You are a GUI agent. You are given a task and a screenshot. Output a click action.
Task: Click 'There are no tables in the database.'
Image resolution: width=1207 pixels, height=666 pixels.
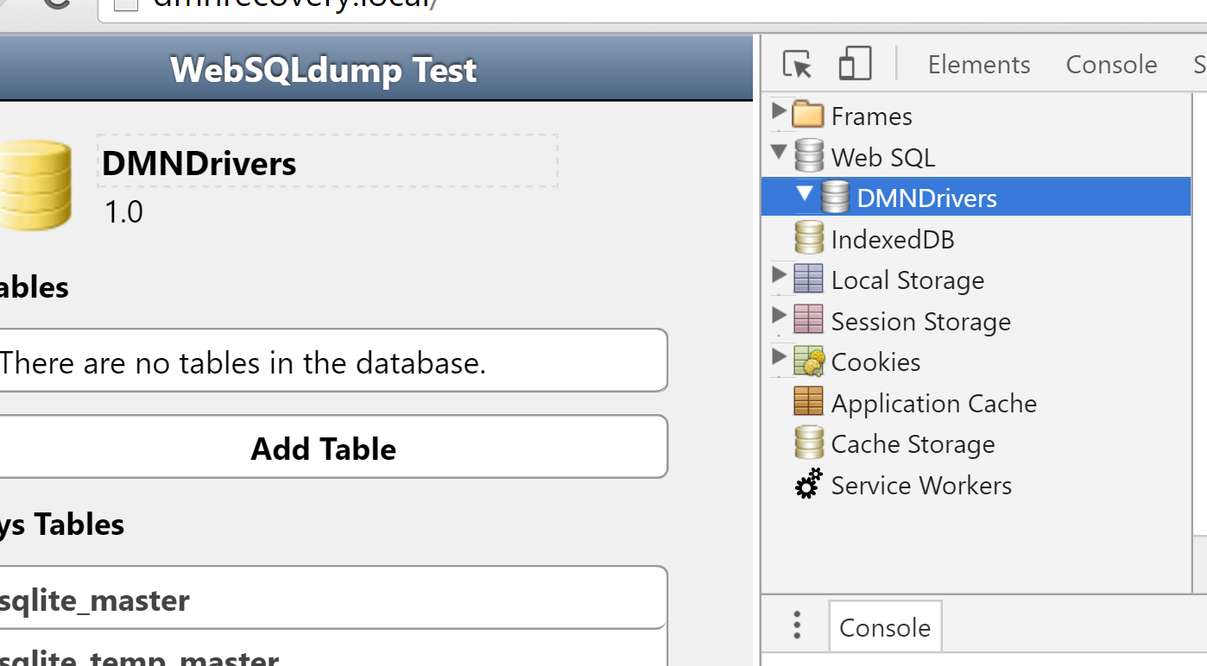tap(243, 361)
